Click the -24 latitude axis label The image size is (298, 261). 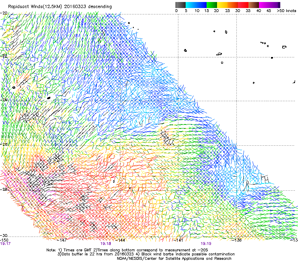coord(4,100)
